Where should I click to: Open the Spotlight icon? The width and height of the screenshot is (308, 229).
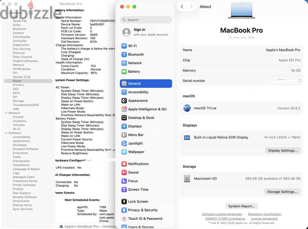[124, 144]
